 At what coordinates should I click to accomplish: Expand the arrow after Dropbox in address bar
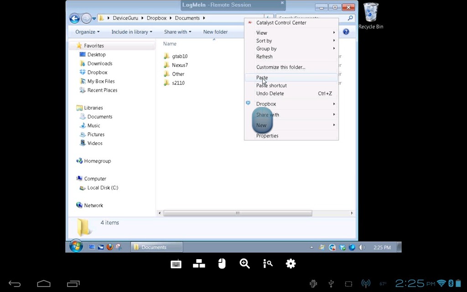point(171,18)
